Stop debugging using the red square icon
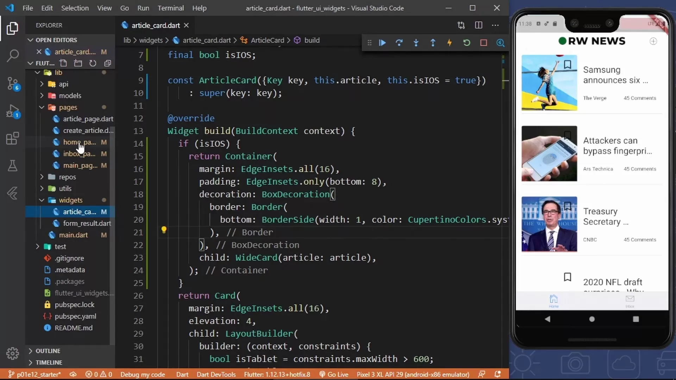This screenshot has height=380, width=676. 483,43
